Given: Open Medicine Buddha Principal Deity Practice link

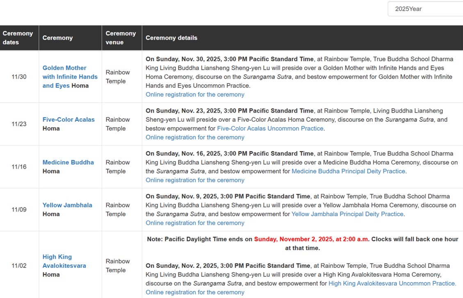Looking at the screenshot, I should click(348, 171).
